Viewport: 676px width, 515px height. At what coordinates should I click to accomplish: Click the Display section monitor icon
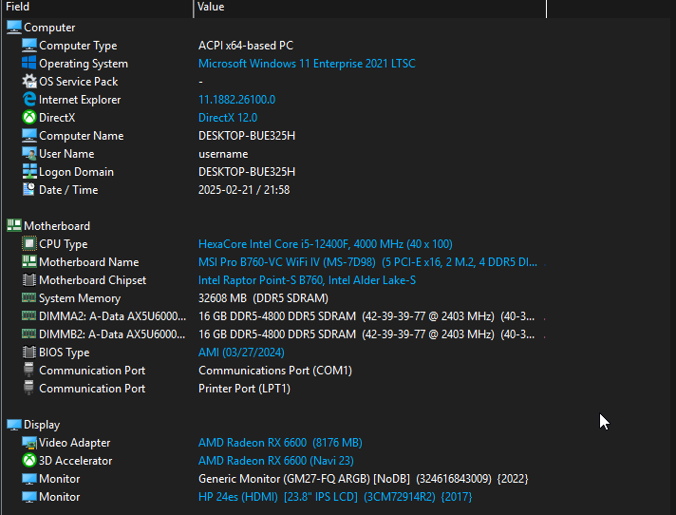pyautogui.click(x=14, y=425)
